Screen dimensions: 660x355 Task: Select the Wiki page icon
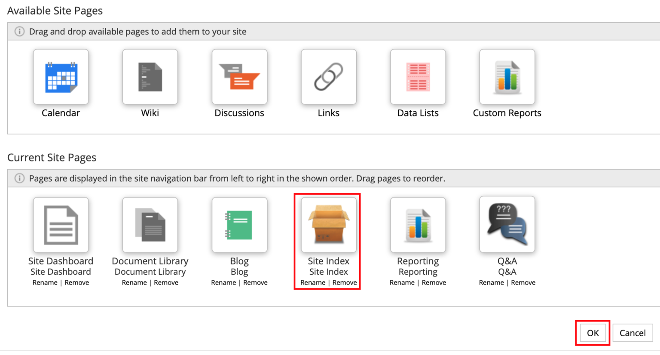[150, 77]
